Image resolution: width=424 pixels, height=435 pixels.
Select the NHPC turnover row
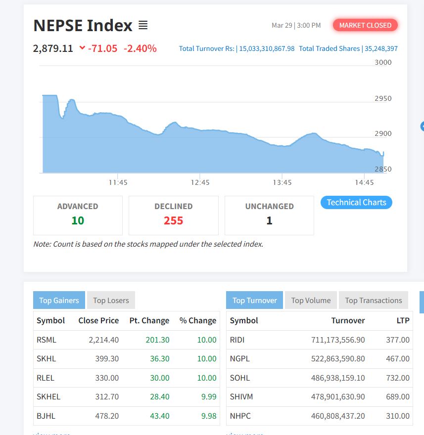coord(319,416)
